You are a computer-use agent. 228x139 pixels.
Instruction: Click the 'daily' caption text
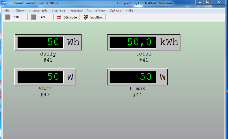(x=48, y=54)
